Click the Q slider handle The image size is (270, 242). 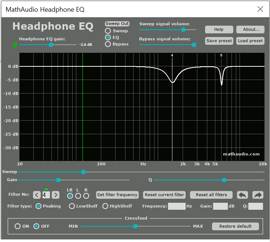224,180
